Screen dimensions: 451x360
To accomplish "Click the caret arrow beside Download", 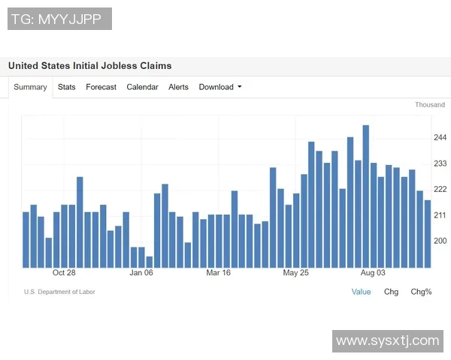I will click(x=240, y=87).
